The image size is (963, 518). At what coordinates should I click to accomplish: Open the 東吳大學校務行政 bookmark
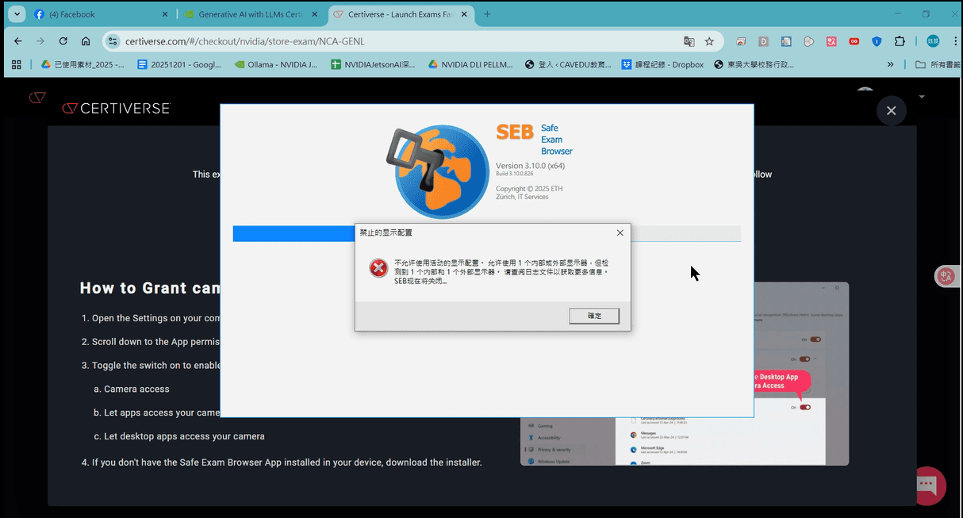click(x=754, y=64)
